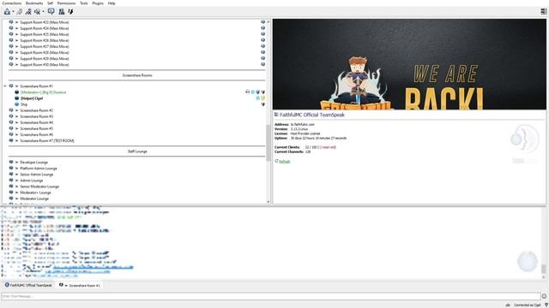The width and height of the screenshot is (549, 308).
Task: Select the [Helper] Ogel user
Action: pyautogui.click(x=32, y=98)
